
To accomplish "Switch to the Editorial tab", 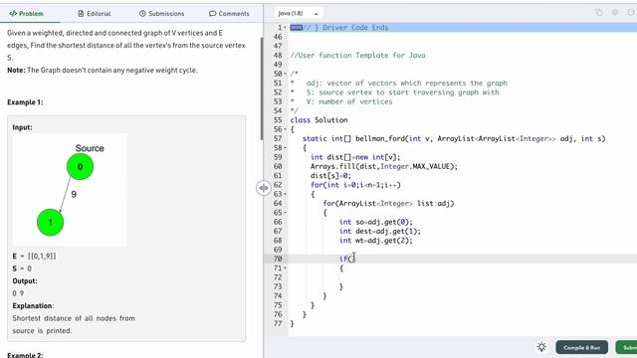I will [x=95, y=13].
